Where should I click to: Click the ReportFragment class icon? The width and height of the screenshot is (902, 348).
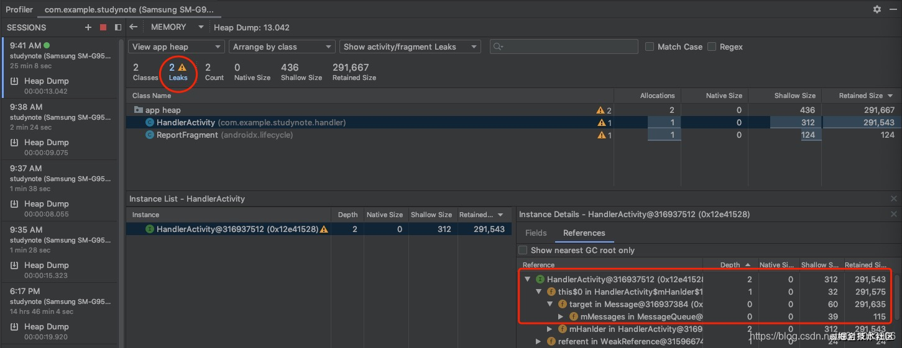coord(150,135)
